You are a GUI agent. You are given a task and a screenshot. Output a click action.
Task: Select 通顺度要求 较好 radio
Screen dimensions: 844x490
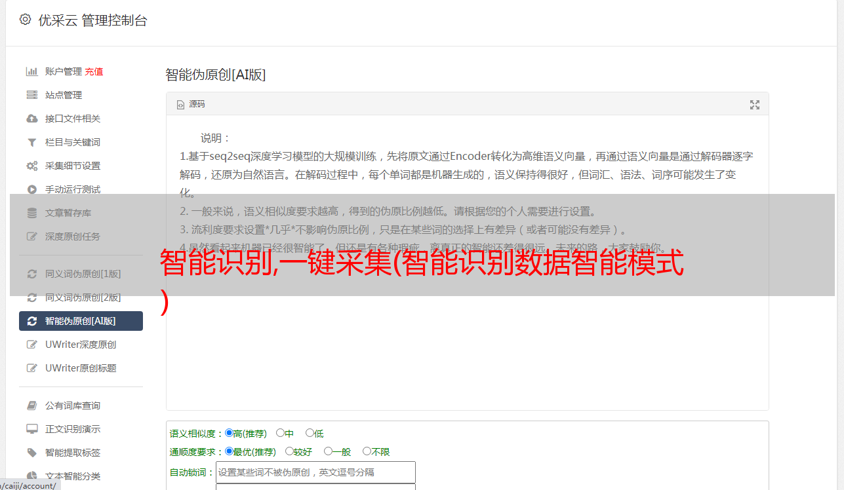[x=289, y=451]
